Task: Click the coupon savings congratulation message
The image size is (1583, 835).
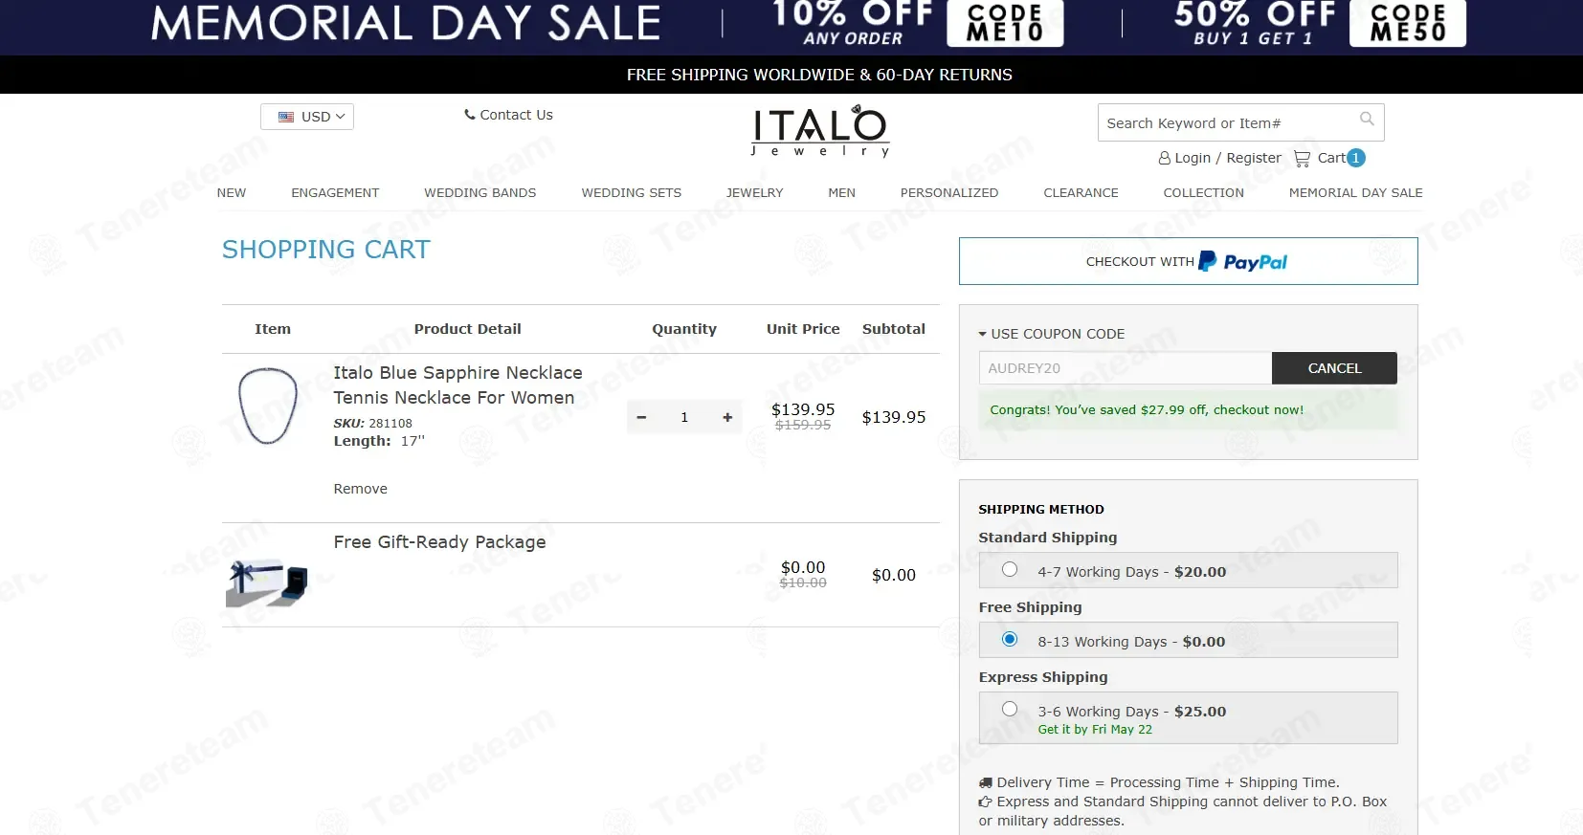Action: coord(1147,410)
